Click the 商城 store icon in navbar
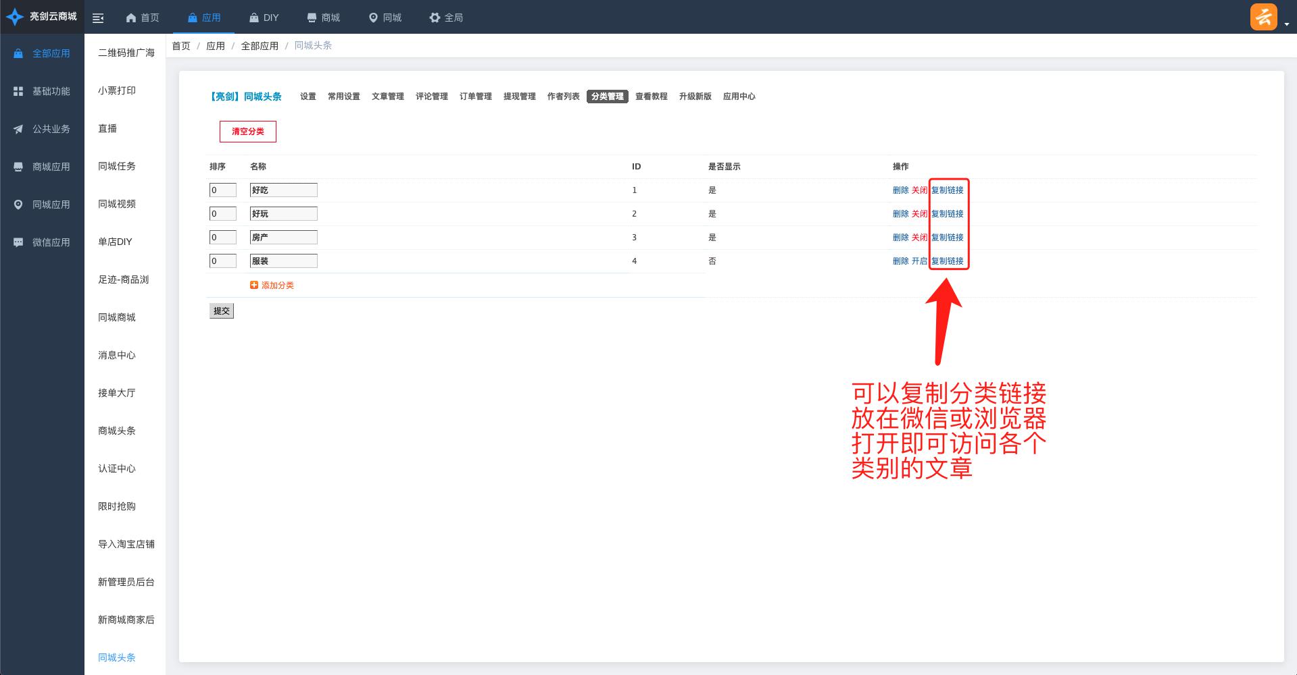Viewport: 1297px width, 675px height. click(x=312, y=18)
